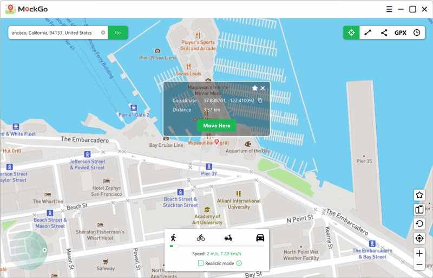
Task: Open the device panel icon on the right sidebar
Action: coord(419,209)
